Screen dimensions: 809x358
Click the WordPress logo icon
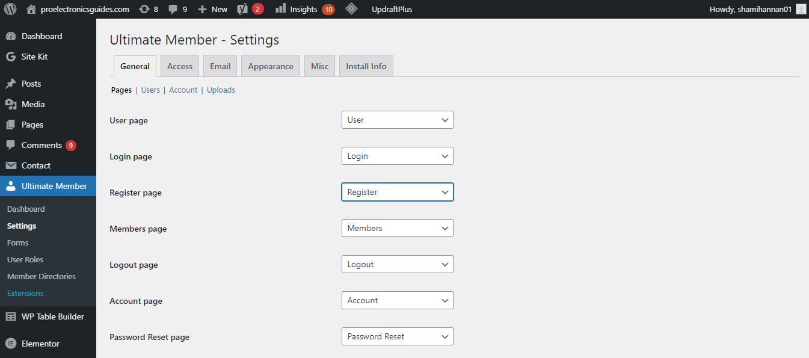(10, 9)
